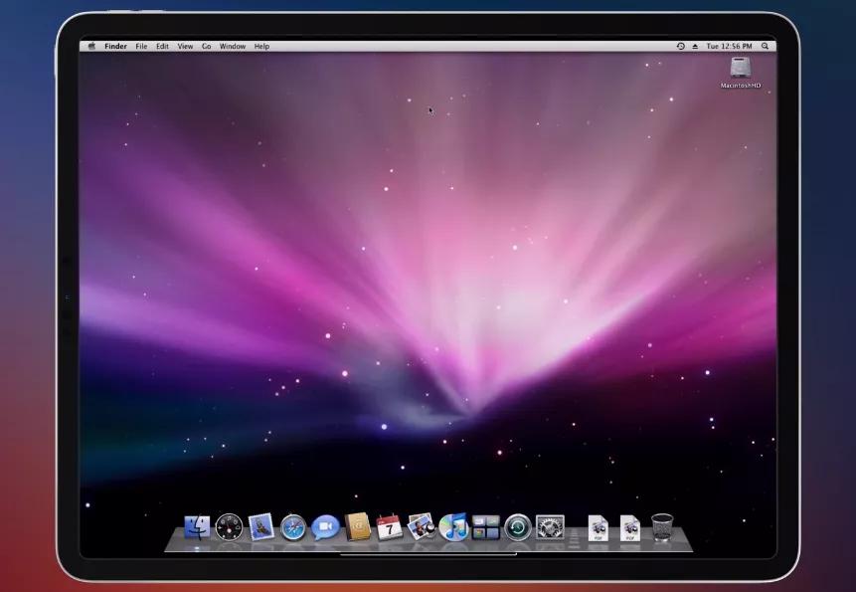Image resolution: width=856 pixels, height=592 pixels.
Task: Open iTunes from the Dock
Action: 454,529
